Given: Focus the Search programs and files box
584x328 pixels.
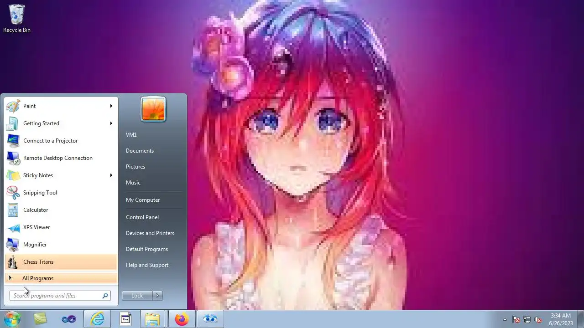Looking at the screenshot, I should [x=60, y=296].
